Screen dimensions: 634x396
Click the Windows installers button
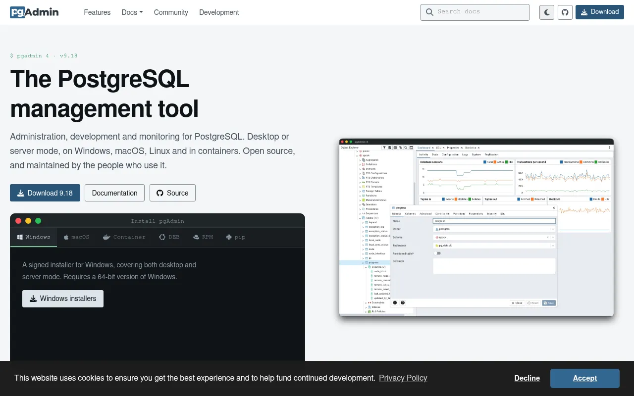pos(63,298)
